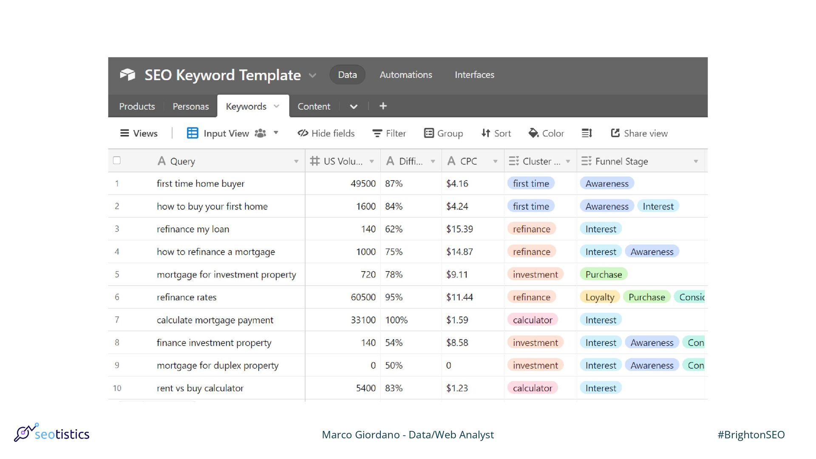
Task: Add a new table with plus icon
Action: click(x=383, y=106)
